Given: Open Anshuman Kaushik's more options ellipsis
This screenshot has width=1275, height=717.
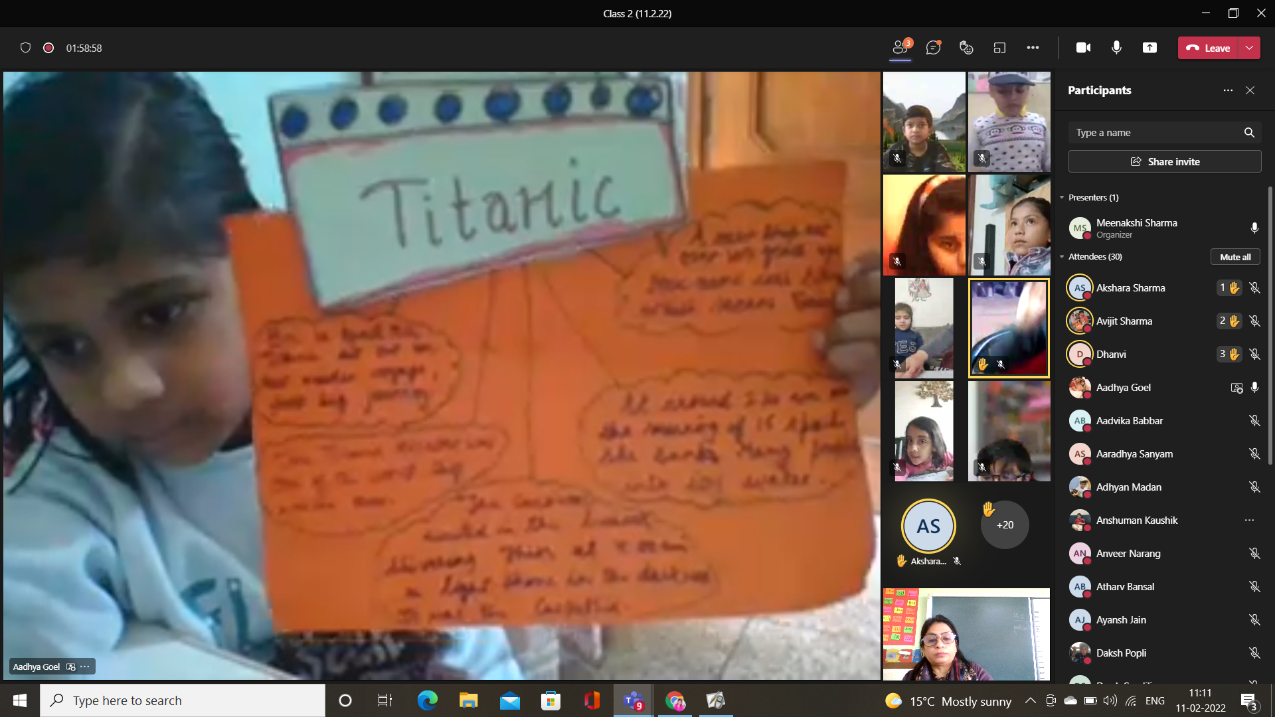Looking at the screenshot, I should click(x=1249, y=520).
